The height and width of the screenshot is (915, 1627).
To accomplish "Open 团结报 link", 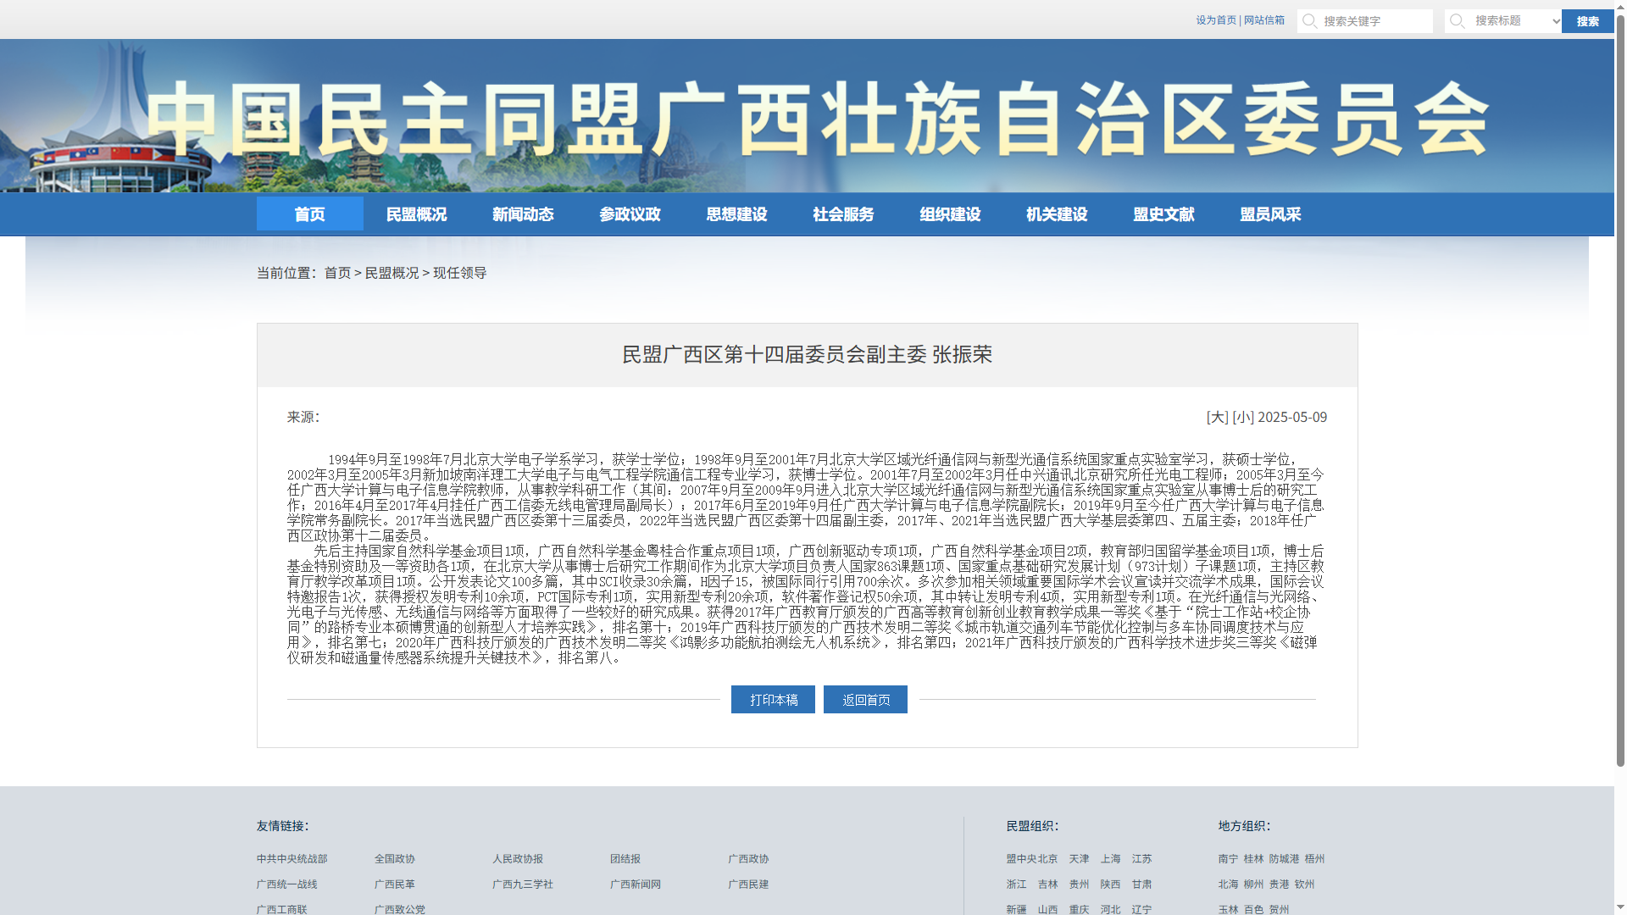I will click(x=625, y=859).
